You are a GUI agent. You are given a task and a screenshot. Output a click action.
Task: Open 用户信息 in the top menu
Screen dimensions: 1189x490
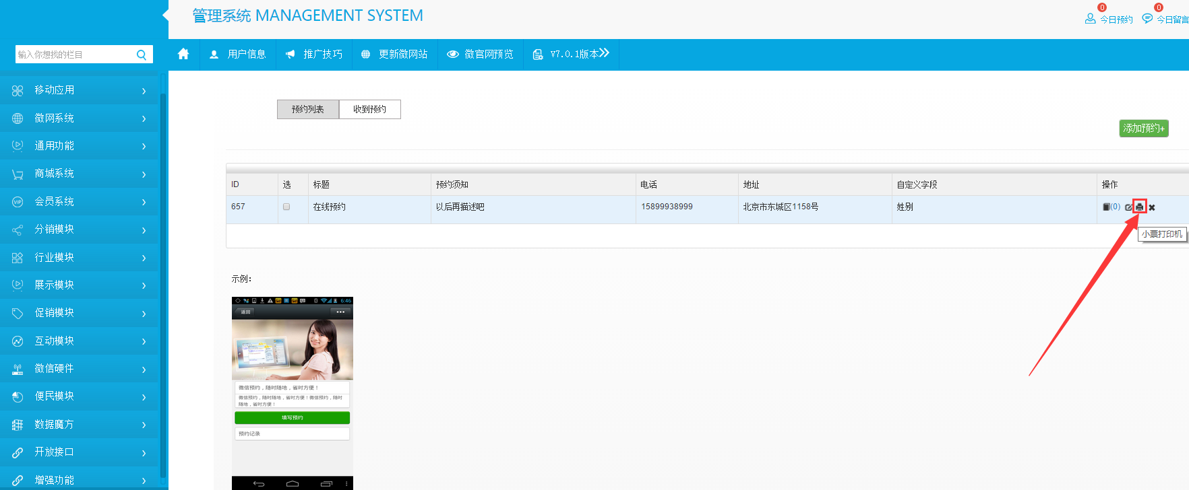(238, 54)
